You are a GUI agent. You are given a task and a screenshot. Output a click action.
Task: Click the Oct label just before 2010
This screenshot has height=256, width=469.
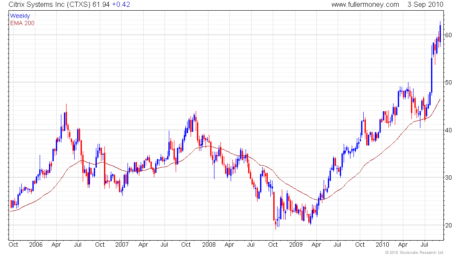tap(360, 244)
